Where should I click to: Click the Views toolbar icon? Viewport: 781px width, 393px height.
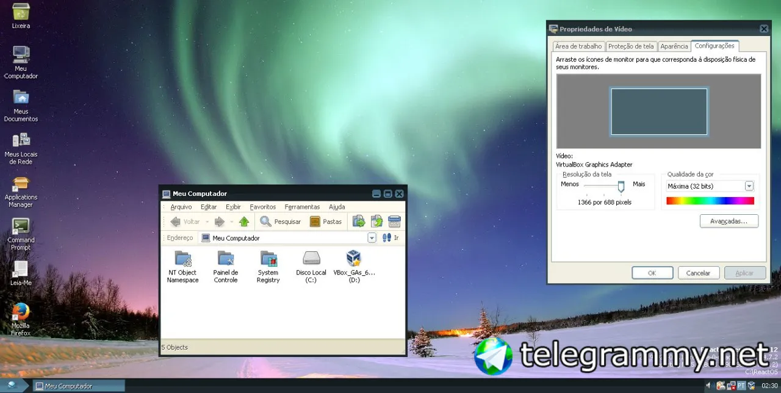click(394, 222)
